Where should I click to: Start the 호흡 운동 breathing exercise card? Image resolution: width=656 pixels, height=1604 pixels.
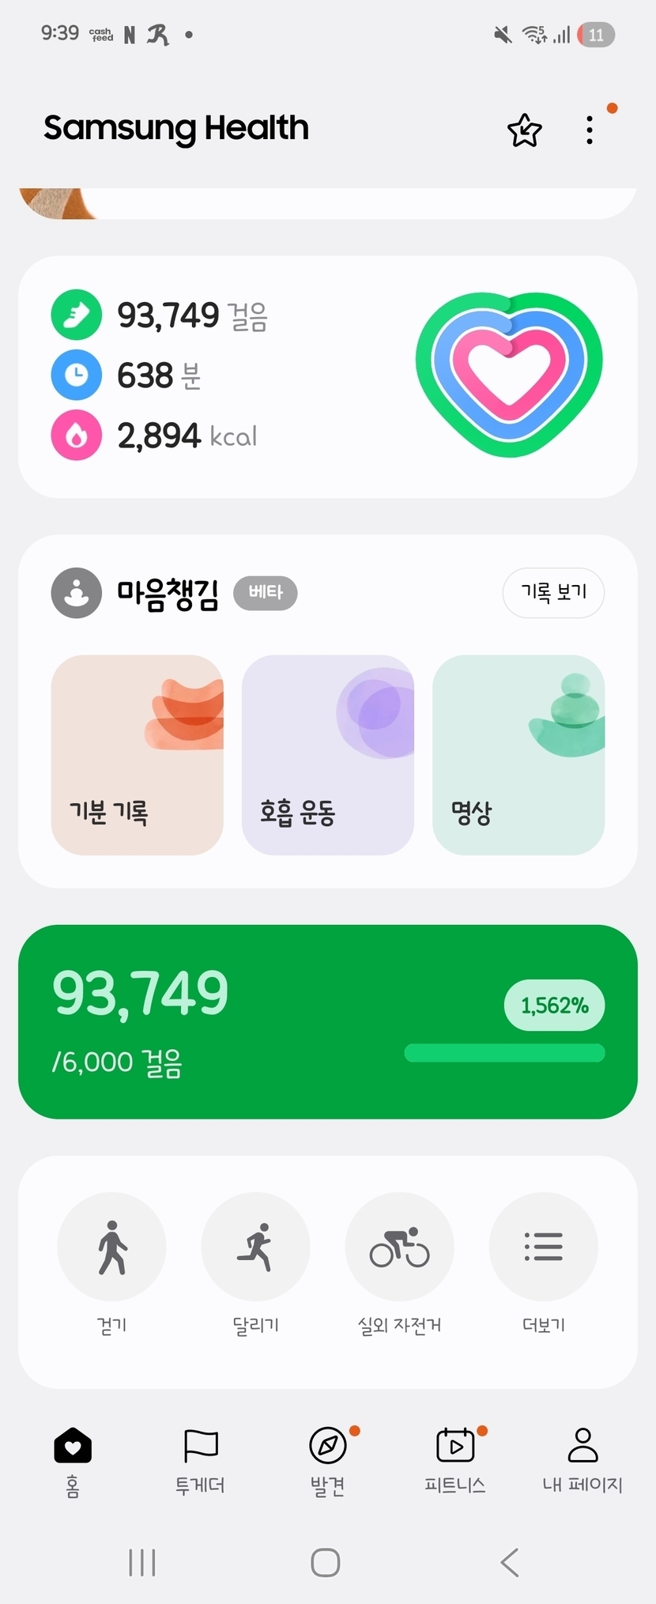(327, 754)
